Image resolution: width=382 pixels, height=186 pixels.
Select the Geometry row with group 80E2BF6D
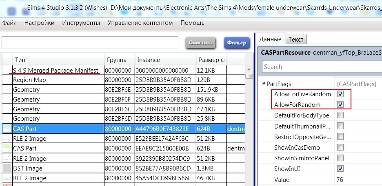(124, 119)
